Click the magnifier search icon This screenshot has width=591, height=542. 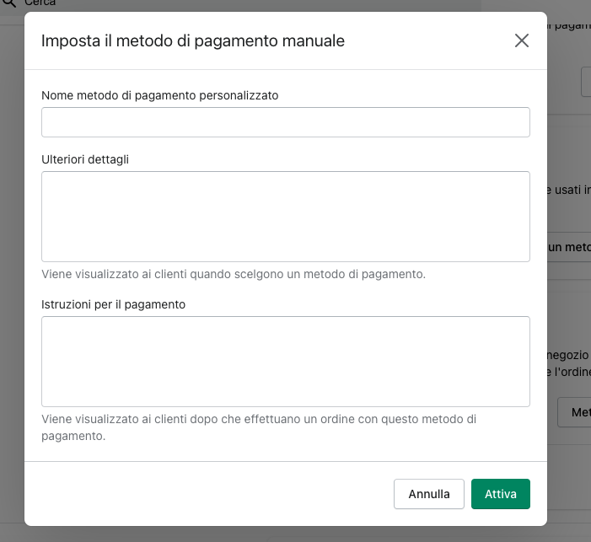tap(9, 3)
